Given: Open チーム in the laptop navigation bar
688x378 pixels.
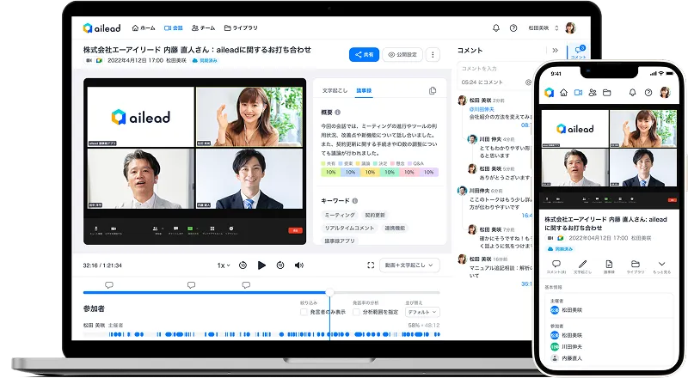Looking at the screenshot, I should coord(203,27).
